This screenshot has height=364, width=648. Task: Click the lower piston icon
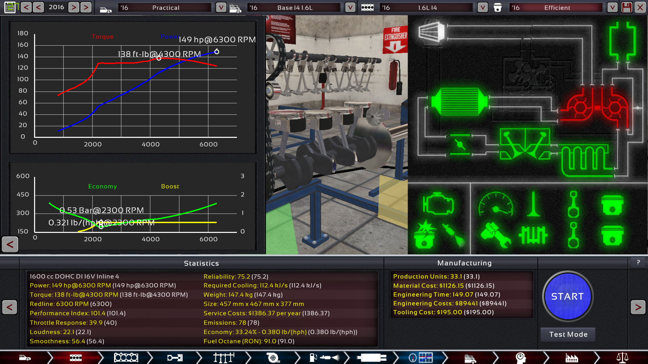[612, 235]
